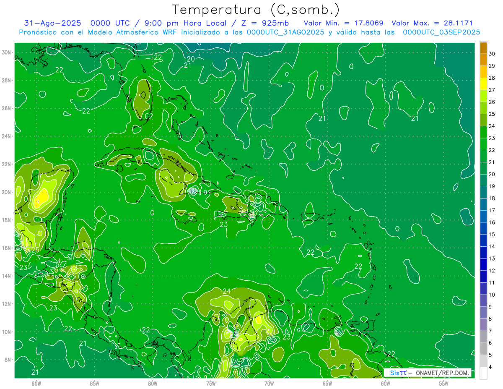Click longitude axis label "55W"
This screenshot has width=503, height=389.
(444, 384)
